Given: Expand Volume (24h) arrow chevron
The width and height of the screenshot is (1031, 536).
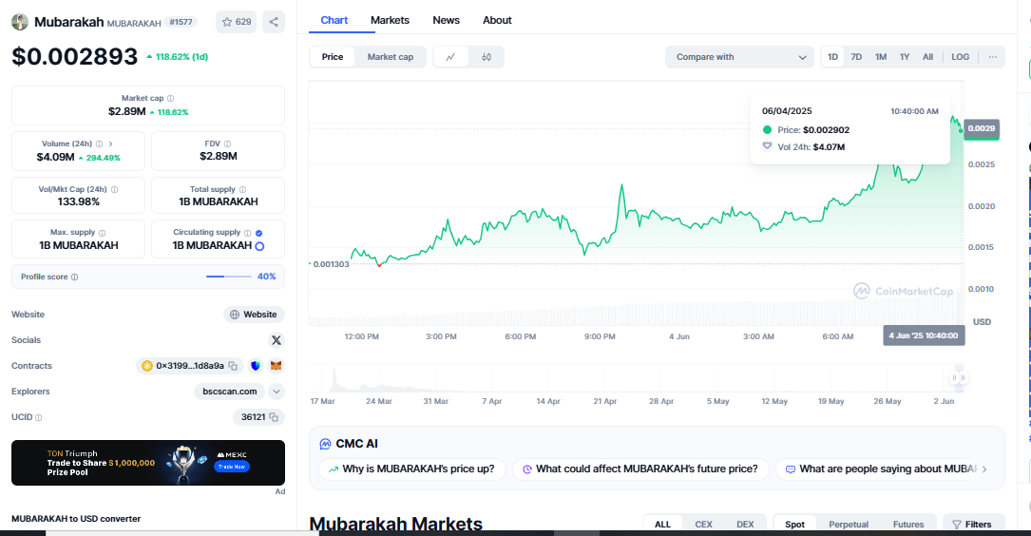Looking at the screenshot, I should [110, 144].
